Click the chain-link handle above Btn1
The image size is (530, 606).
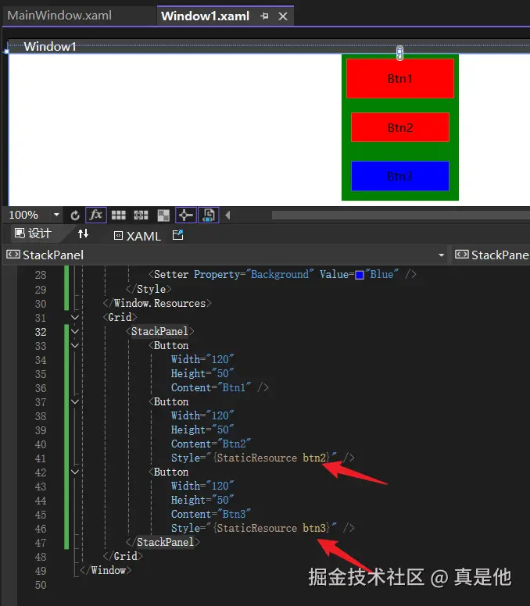coord(399,53)
